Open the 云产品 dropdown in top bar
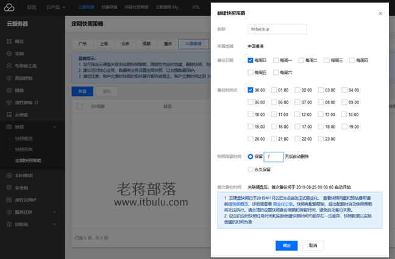The height and width of the screenshot is (259, 395). point(55,7)
